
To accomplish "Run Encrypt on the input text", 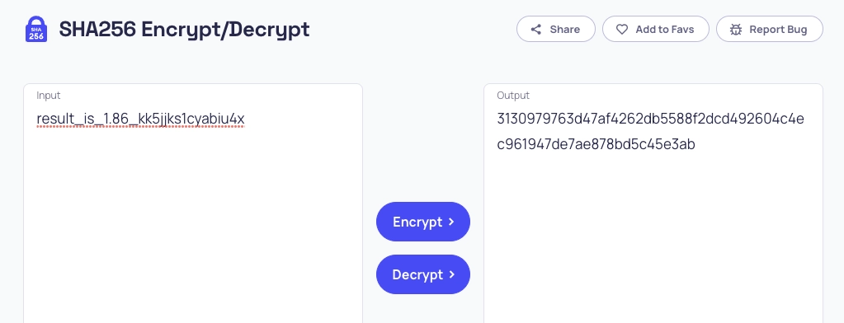I will [x=423, y=222].
